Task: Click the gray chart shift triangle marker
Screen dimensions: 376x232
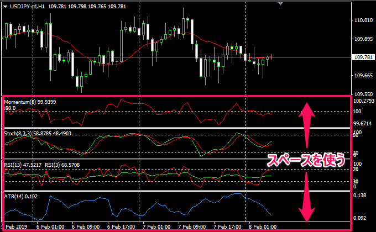Action: (284, 3)
